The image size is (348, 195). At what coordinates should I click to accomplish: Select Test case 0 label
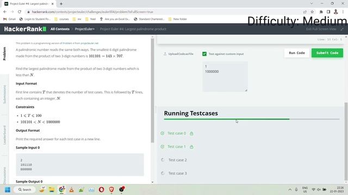(177, 133)
